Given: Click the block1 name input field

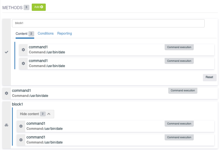Looking at the screenshot, I should click(108, 23).
